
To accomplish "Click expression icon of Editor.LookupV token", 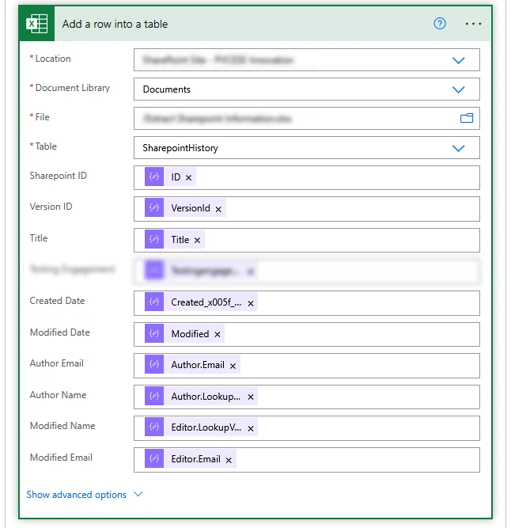I will [154, 427].
